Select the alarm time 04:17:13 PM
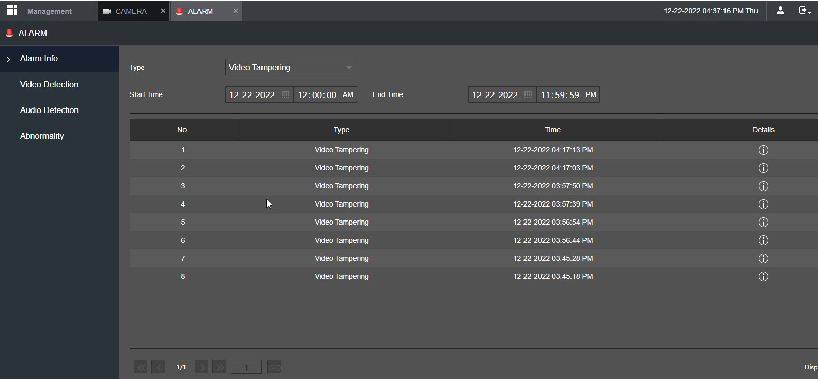 [x=553, y=150]
